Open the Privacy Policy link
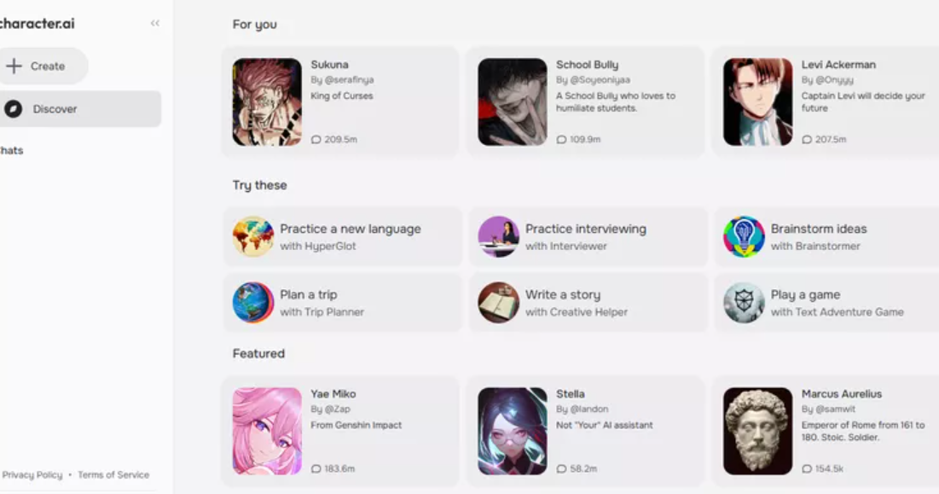Screen dimensions: 939x494 coord(32,475)
